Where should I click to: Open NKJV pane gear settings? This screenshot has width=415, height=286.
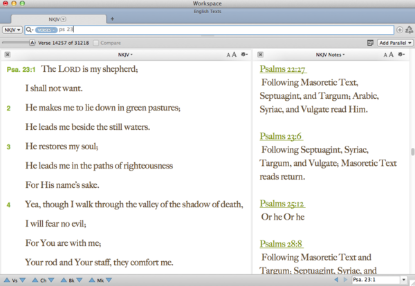(244, 54)
